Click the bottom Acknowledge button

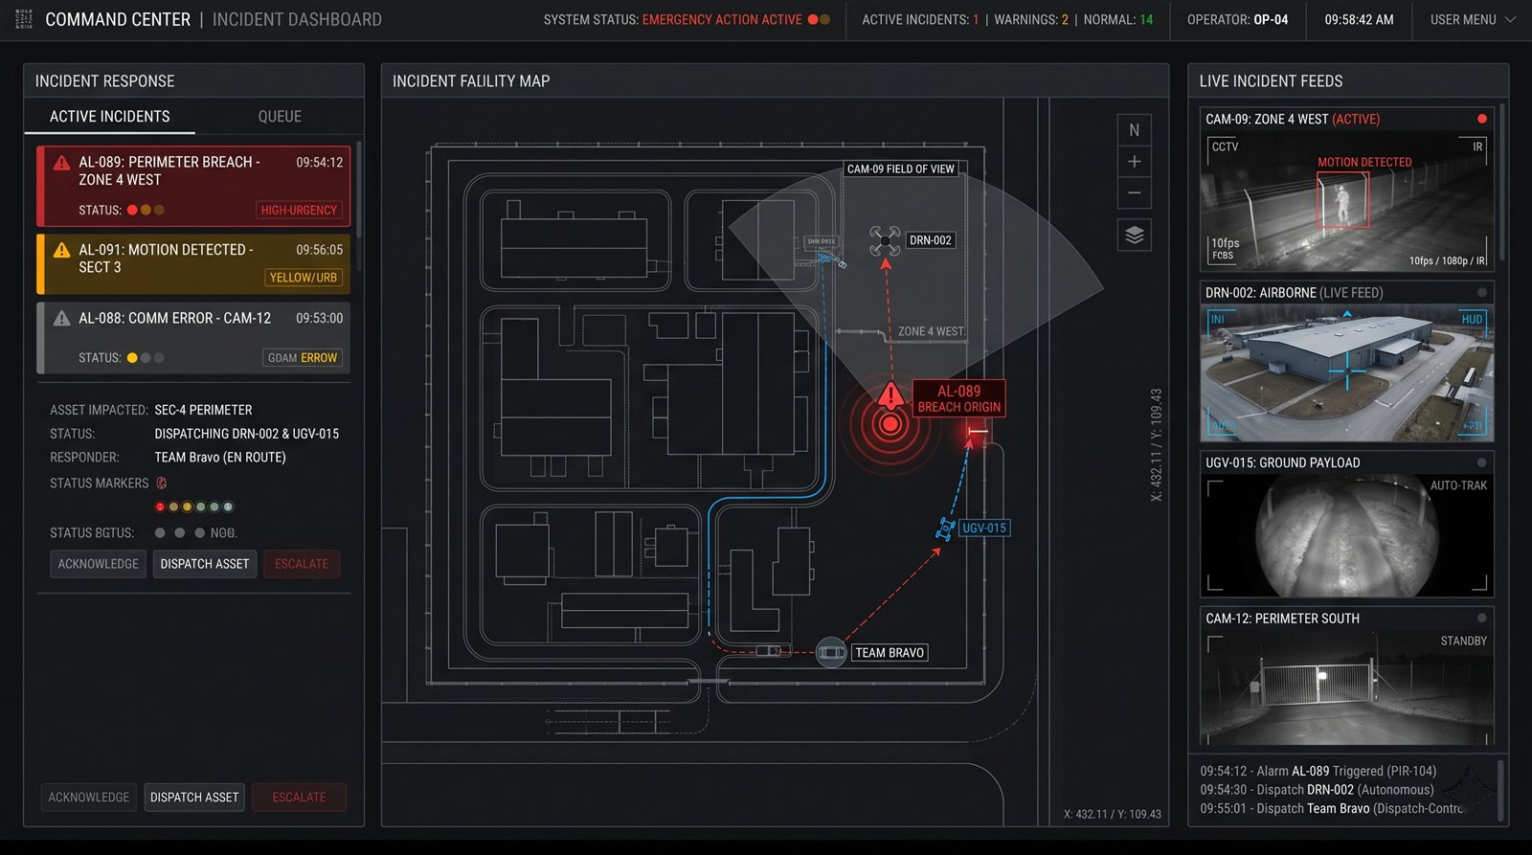coord(89,798)
